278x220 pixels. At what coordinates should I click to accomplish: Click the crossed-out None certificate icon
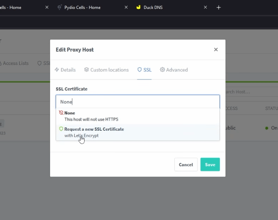tap(61, 113)
